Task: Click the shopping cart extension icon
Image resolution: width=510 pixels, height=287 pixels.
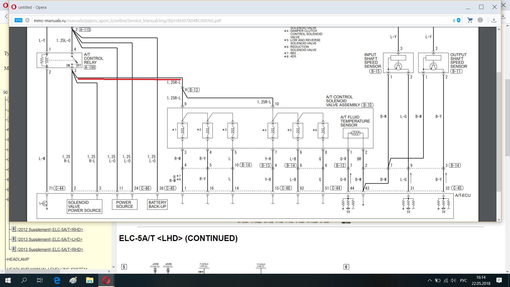Action: pos(470,20)
